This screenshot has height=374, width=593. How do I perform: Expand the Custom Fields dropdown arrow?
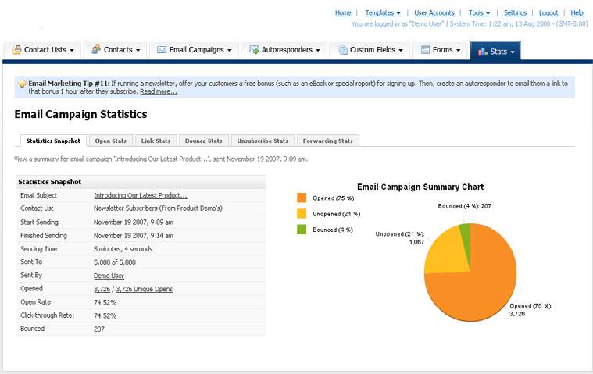click(x=401, y=50)
